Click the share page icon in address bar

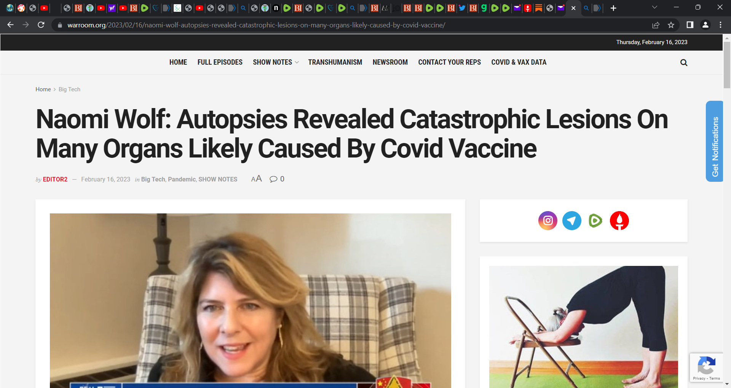656,25
